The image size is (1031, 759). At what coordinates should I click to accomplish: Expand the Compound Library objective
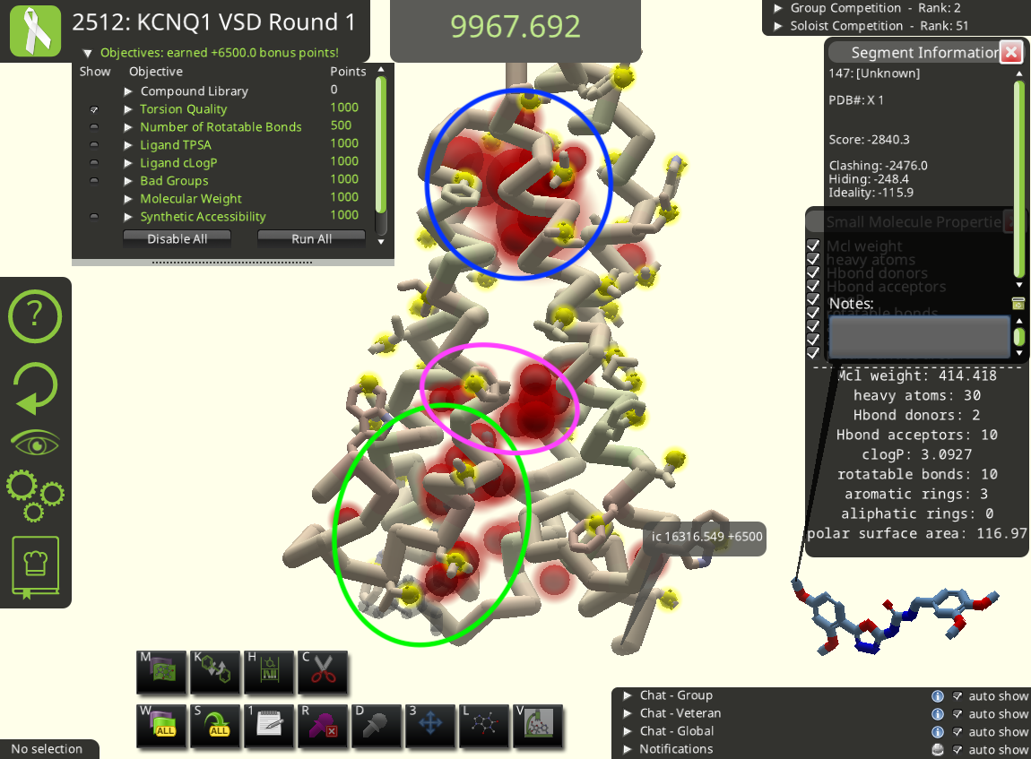129,91
